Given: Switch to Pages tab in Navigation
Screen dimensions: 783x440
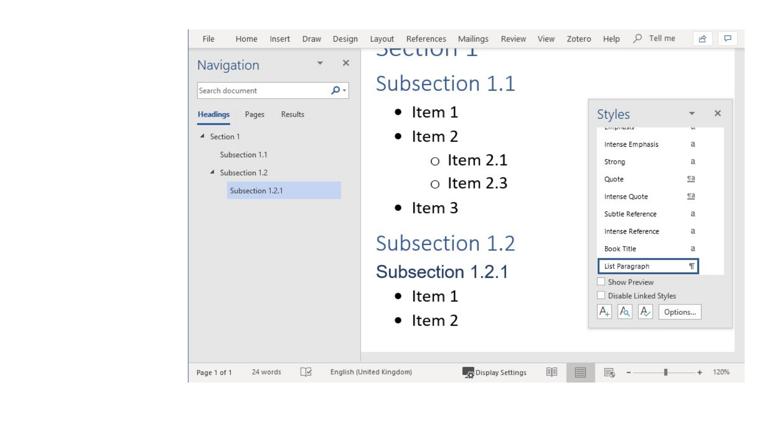Looking at the screenshot, I should coord(255,114).
